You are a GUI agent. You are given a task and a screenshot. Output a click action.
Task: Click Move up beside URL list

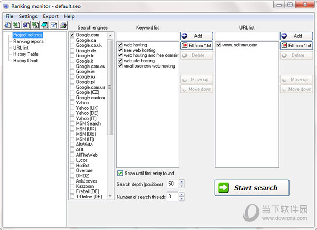pos(296,80)
